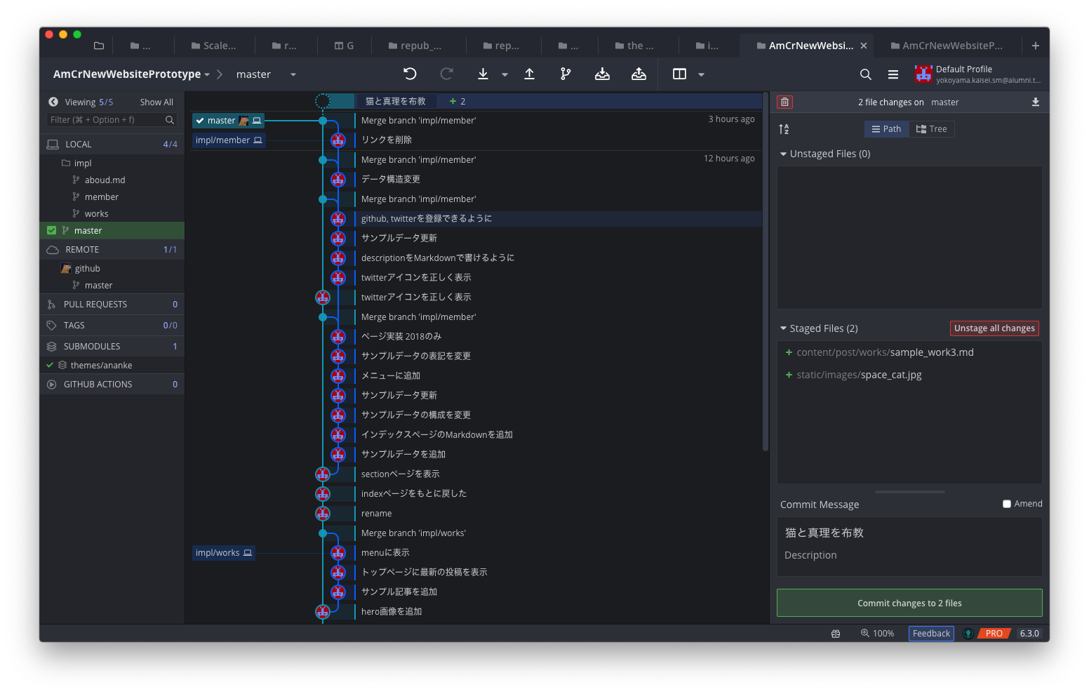Click the Undo toolbar icon
1089x694 pixels.
pyautogui.click(x=410, y=74)
